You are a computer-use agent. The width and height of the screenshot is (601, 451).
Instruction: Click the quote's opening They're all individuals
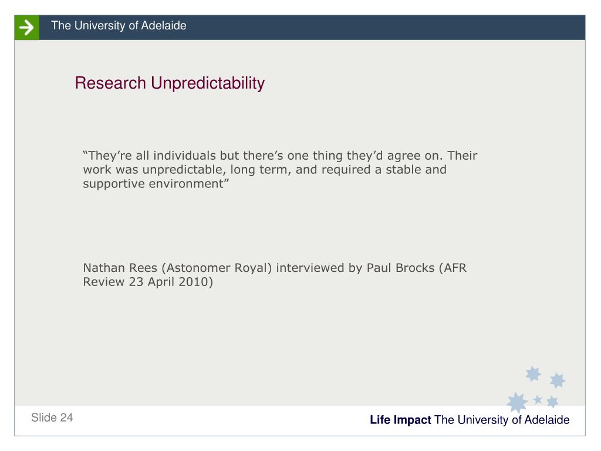point(150,156)
